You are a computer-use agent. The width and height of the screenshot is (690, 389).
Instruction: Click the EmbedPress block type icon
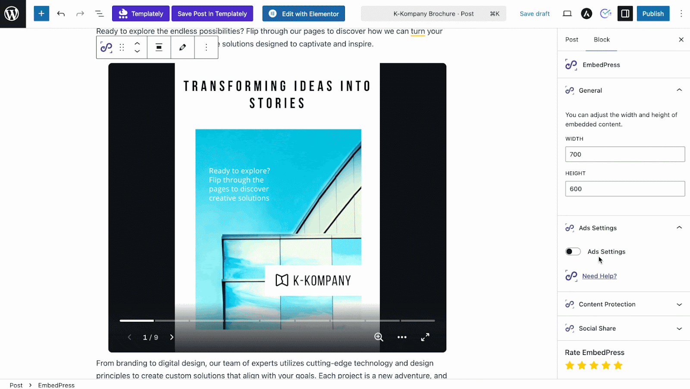pyautogui.click(x=106, y=47)
